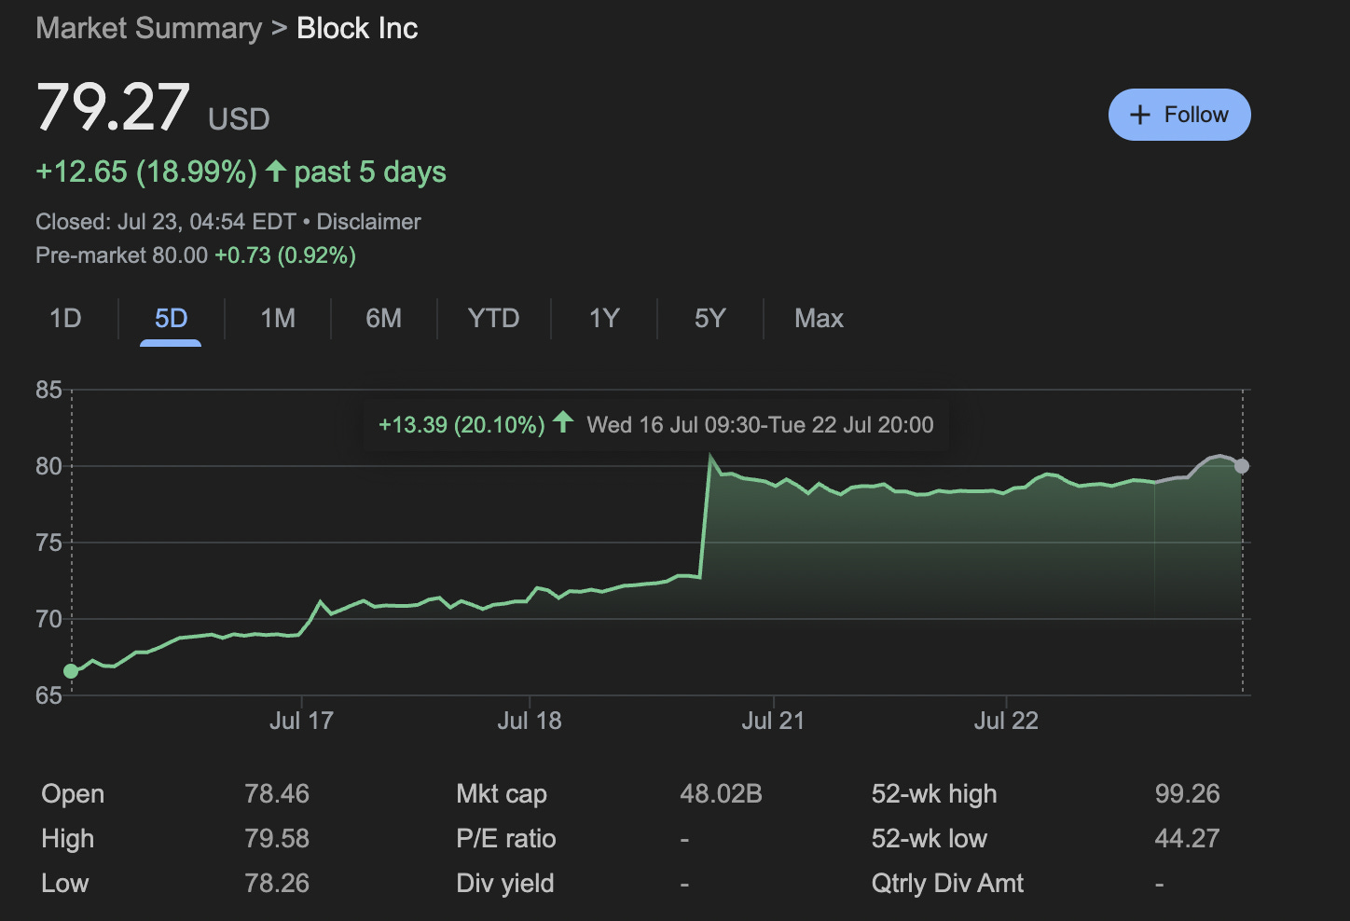1350x921 pixels.
Task: Click the Open value 78.46
Action: [x=277, y=794]
